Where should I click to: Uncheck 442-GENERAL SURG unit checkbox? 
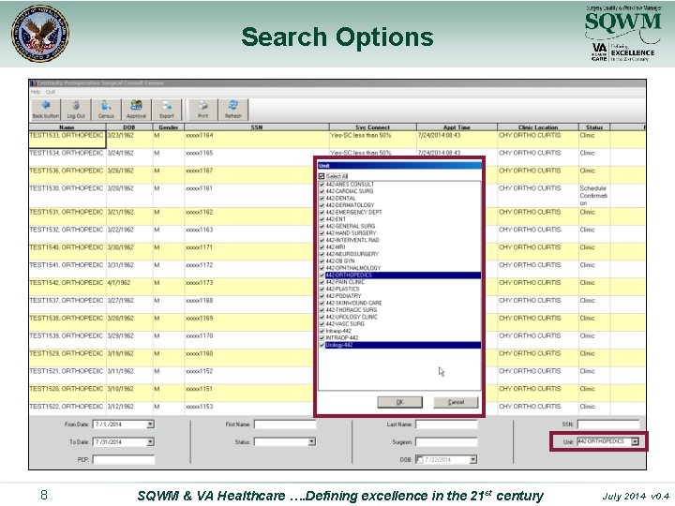click(x=322, y=226)
